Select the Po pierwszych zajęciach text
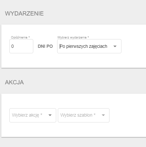Image resolution: width=146 pixels, height=147 pixels. click(83, 46)
